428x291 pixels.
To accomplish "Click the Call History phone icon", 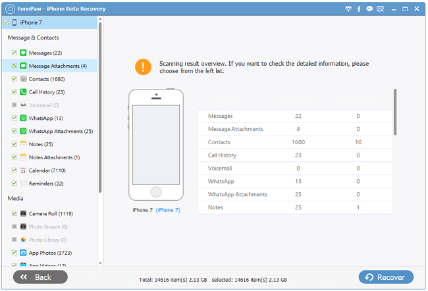I will (23, 92).
